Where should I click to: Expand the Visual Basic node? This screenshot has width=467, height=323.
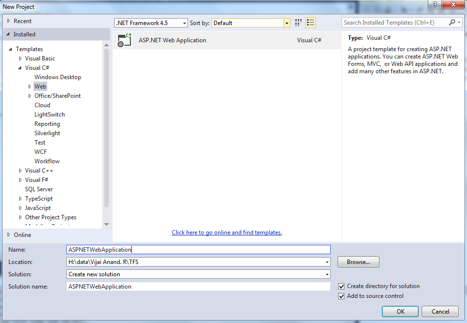pos(20,59)
